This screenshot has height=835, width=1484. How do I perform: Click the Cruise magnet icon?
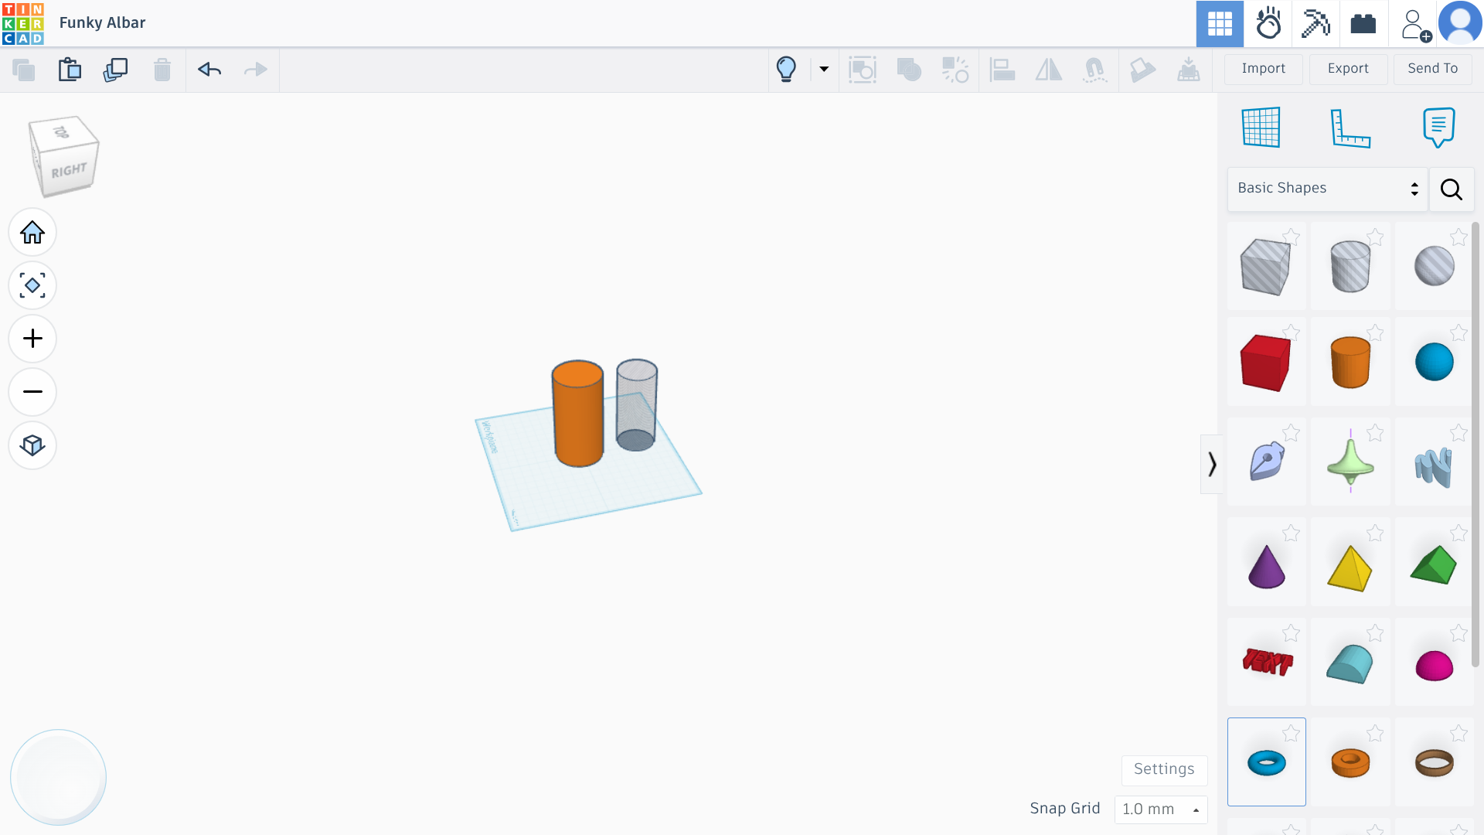tap(1094, 70)
